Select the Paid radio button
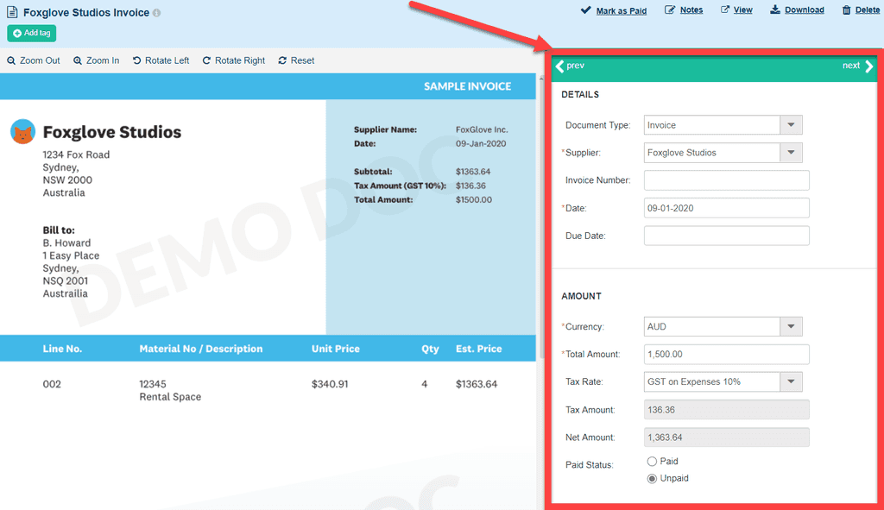This screenshot has height=510, width=884. [x=652, y=462]
